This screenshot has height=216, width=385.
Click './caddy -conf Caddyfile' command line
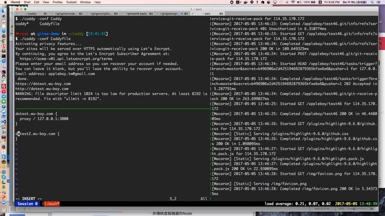pyautogui.click(x=43, y=38)
